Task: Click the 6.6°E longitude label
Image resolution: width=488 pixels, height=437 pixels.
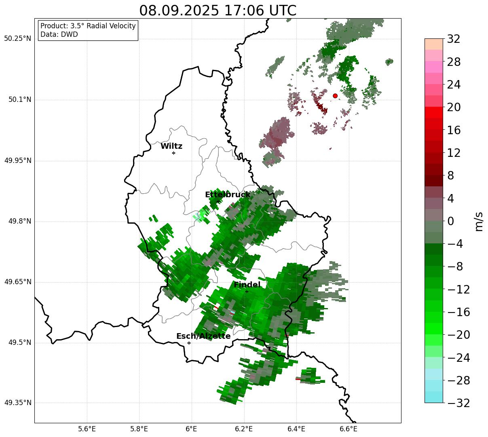Action: tap(349, 429)
